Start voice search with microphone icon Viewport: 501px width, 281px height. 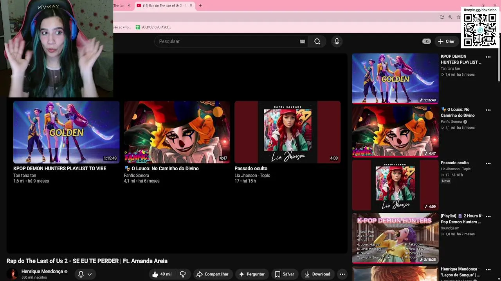(x=337, y=41)
